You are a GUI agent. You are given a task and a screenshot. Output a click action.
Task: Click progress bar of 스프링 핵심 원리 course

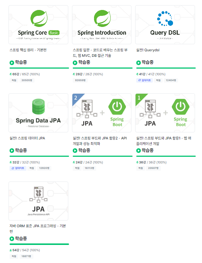[39, 68]
